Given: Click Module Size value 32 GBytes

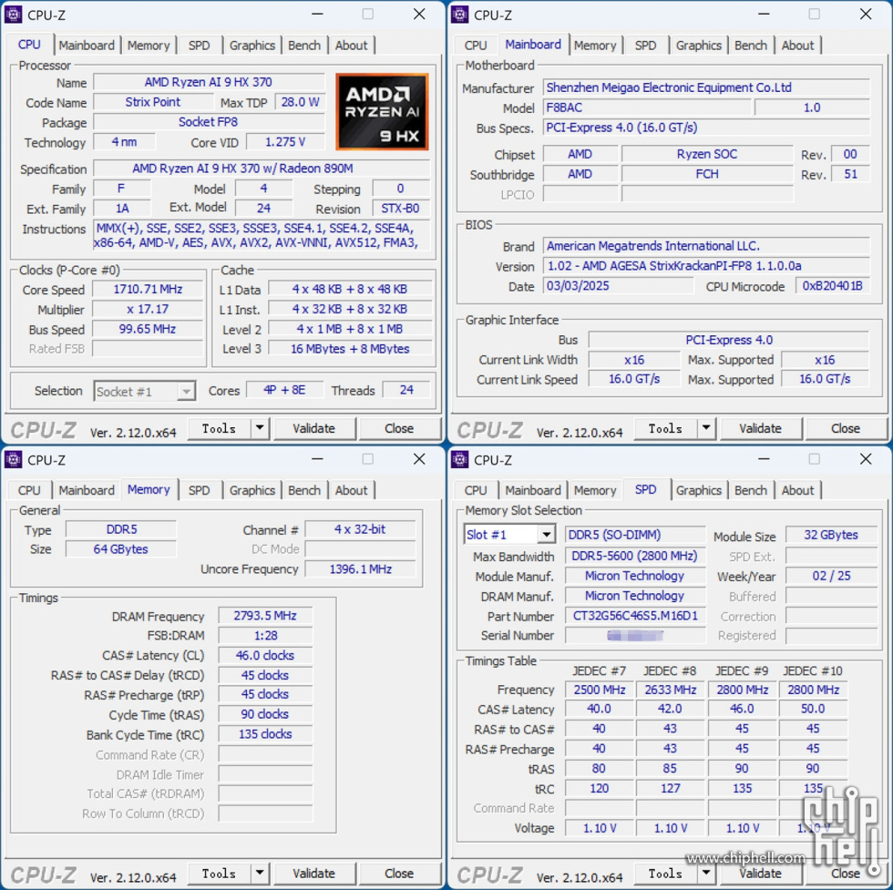Looking at the screenshot, I should (831, 535).
